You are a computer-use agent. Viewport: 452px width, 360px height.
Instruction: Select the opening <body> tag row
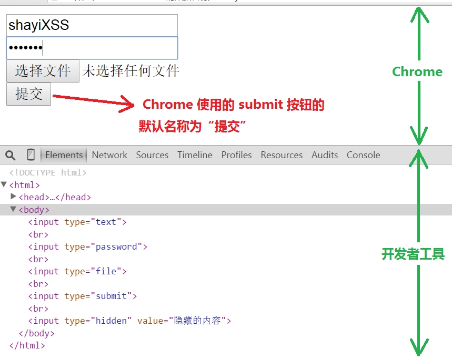click(226, 210)
